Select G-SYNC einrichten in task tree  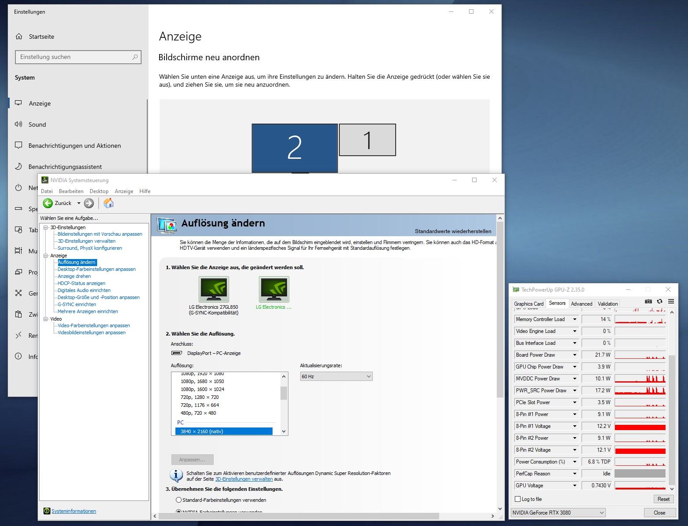(77, 304)
